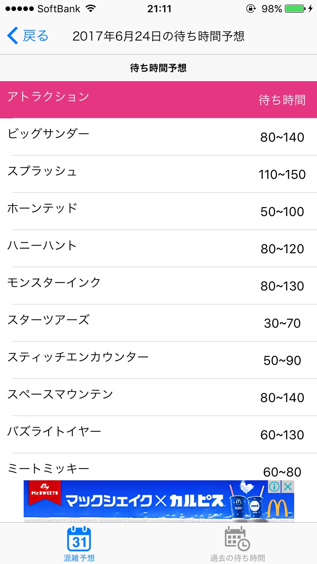The width and height of the screenshot is (317, 564).
Task: Tap the battery icon in status bar
Action: (295, 9)
